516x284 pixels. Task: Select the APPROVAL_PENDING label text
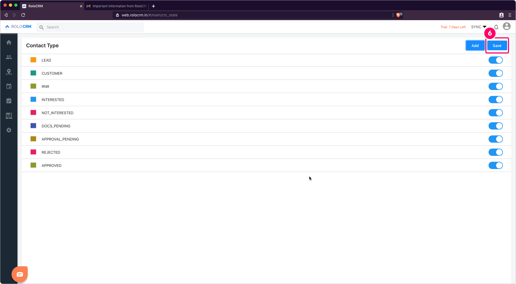[60, 139]
